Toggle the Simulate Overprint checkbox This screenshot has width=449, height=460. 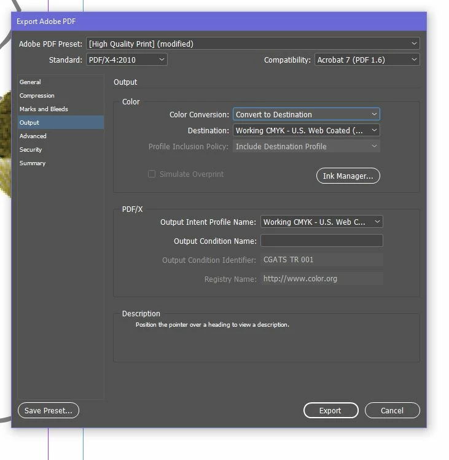coord(152,174)
